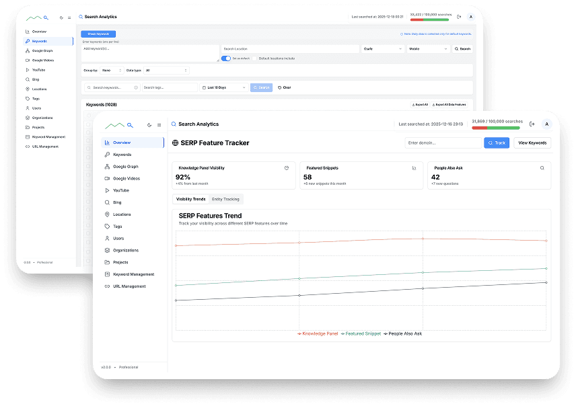Click the user avatar 'A' in front window
This screenshot has height=406, width=576.
tap(546, 124)
